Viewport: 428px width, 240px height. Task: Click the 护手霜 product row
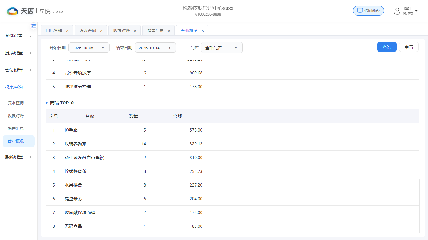[x=232, y=130]
